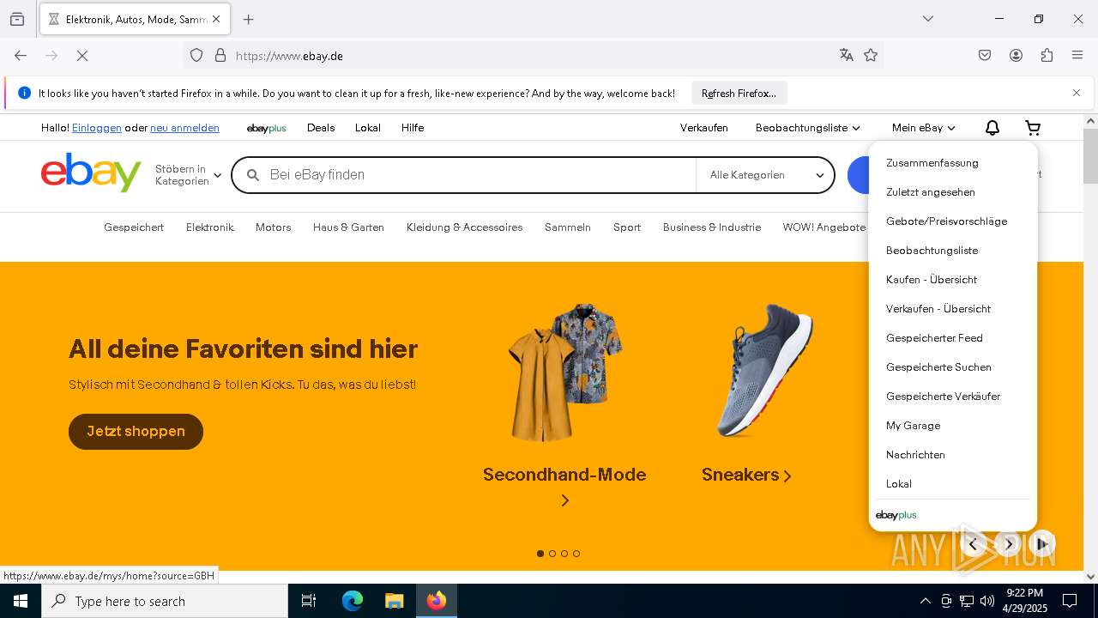This screenshot has height=618, width=1098.
Task: Select Zuletzt angesehen menu entry
Action: click(x=931, y=192)
